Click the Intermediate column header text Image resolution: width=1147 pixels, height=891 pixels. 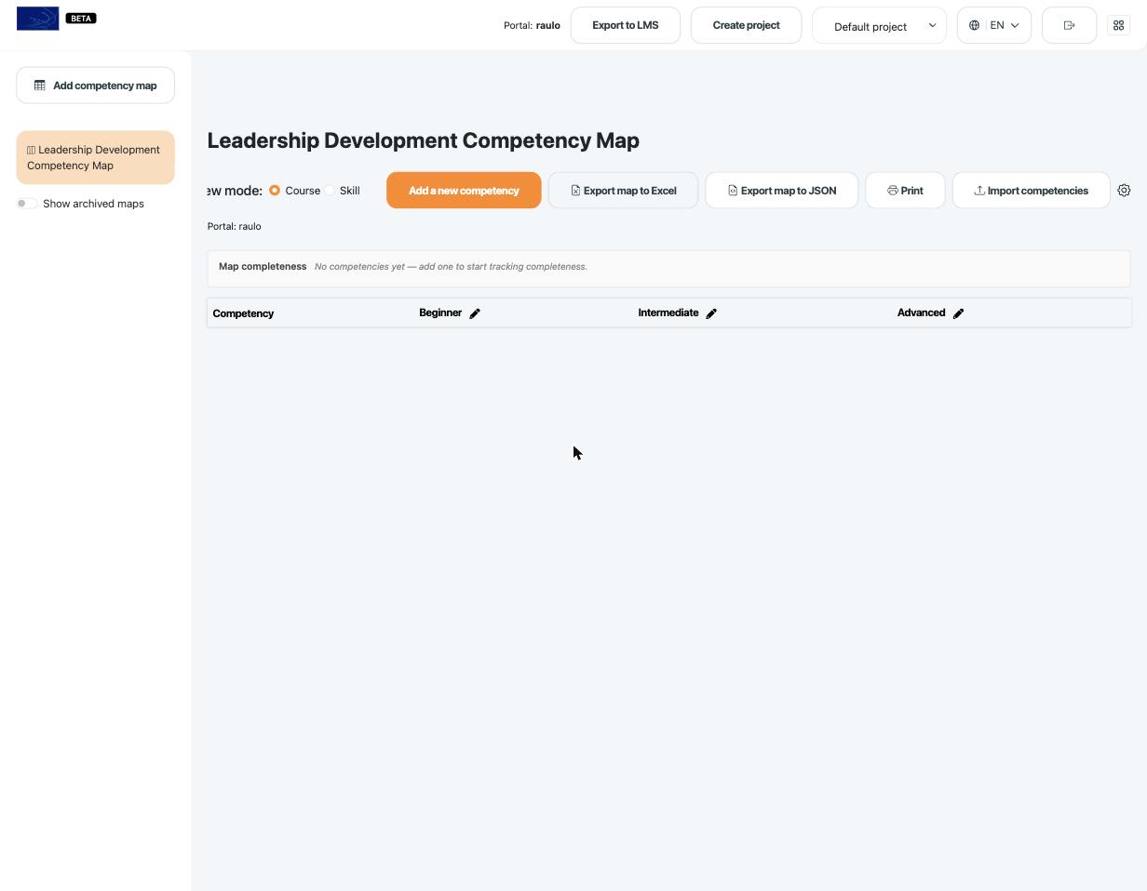[x=668, y=313]
